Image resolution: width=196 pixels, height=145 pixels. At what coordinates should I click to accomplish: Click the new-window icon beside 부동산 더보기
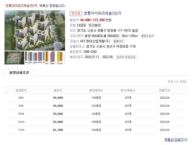coord(186,140)
